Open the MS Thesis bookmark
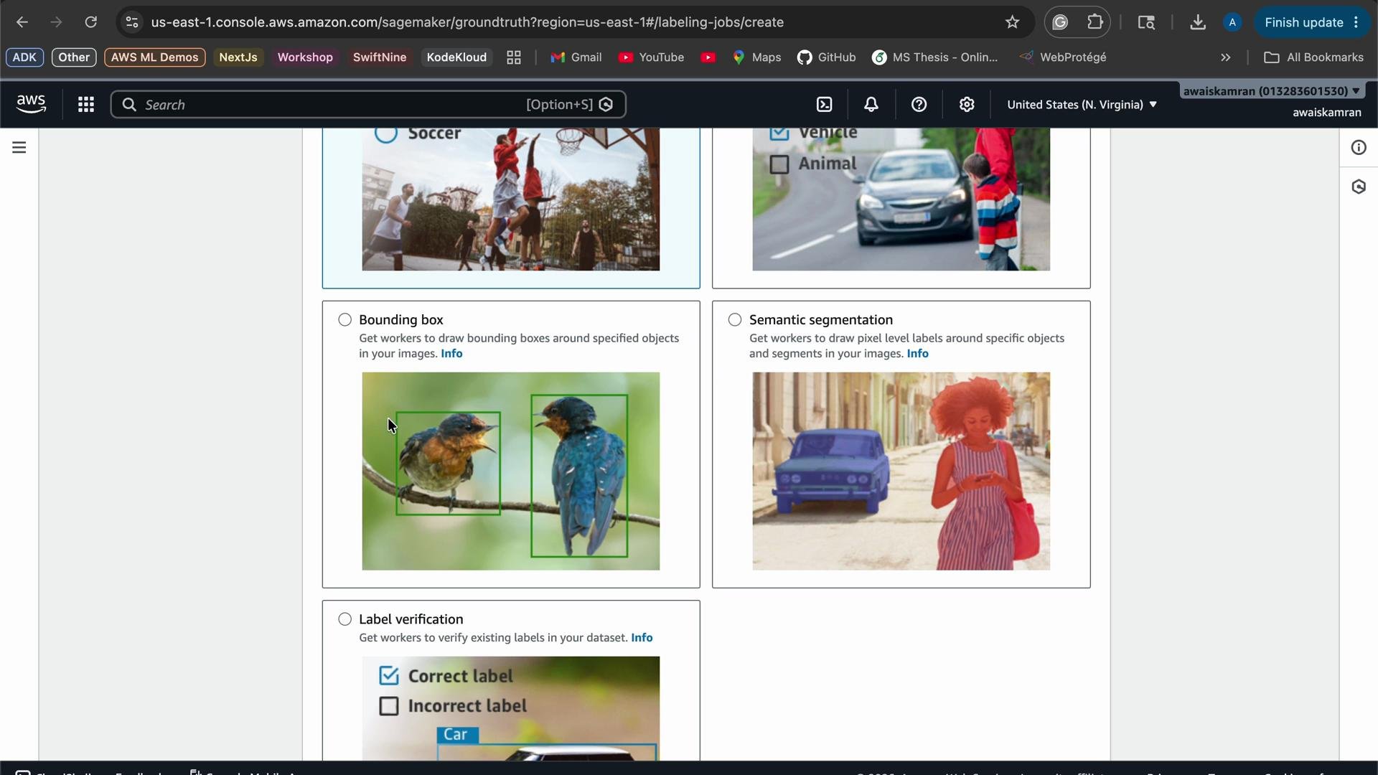The height and width of the screenshot is (775, 1378). click(x=935, y=57)
